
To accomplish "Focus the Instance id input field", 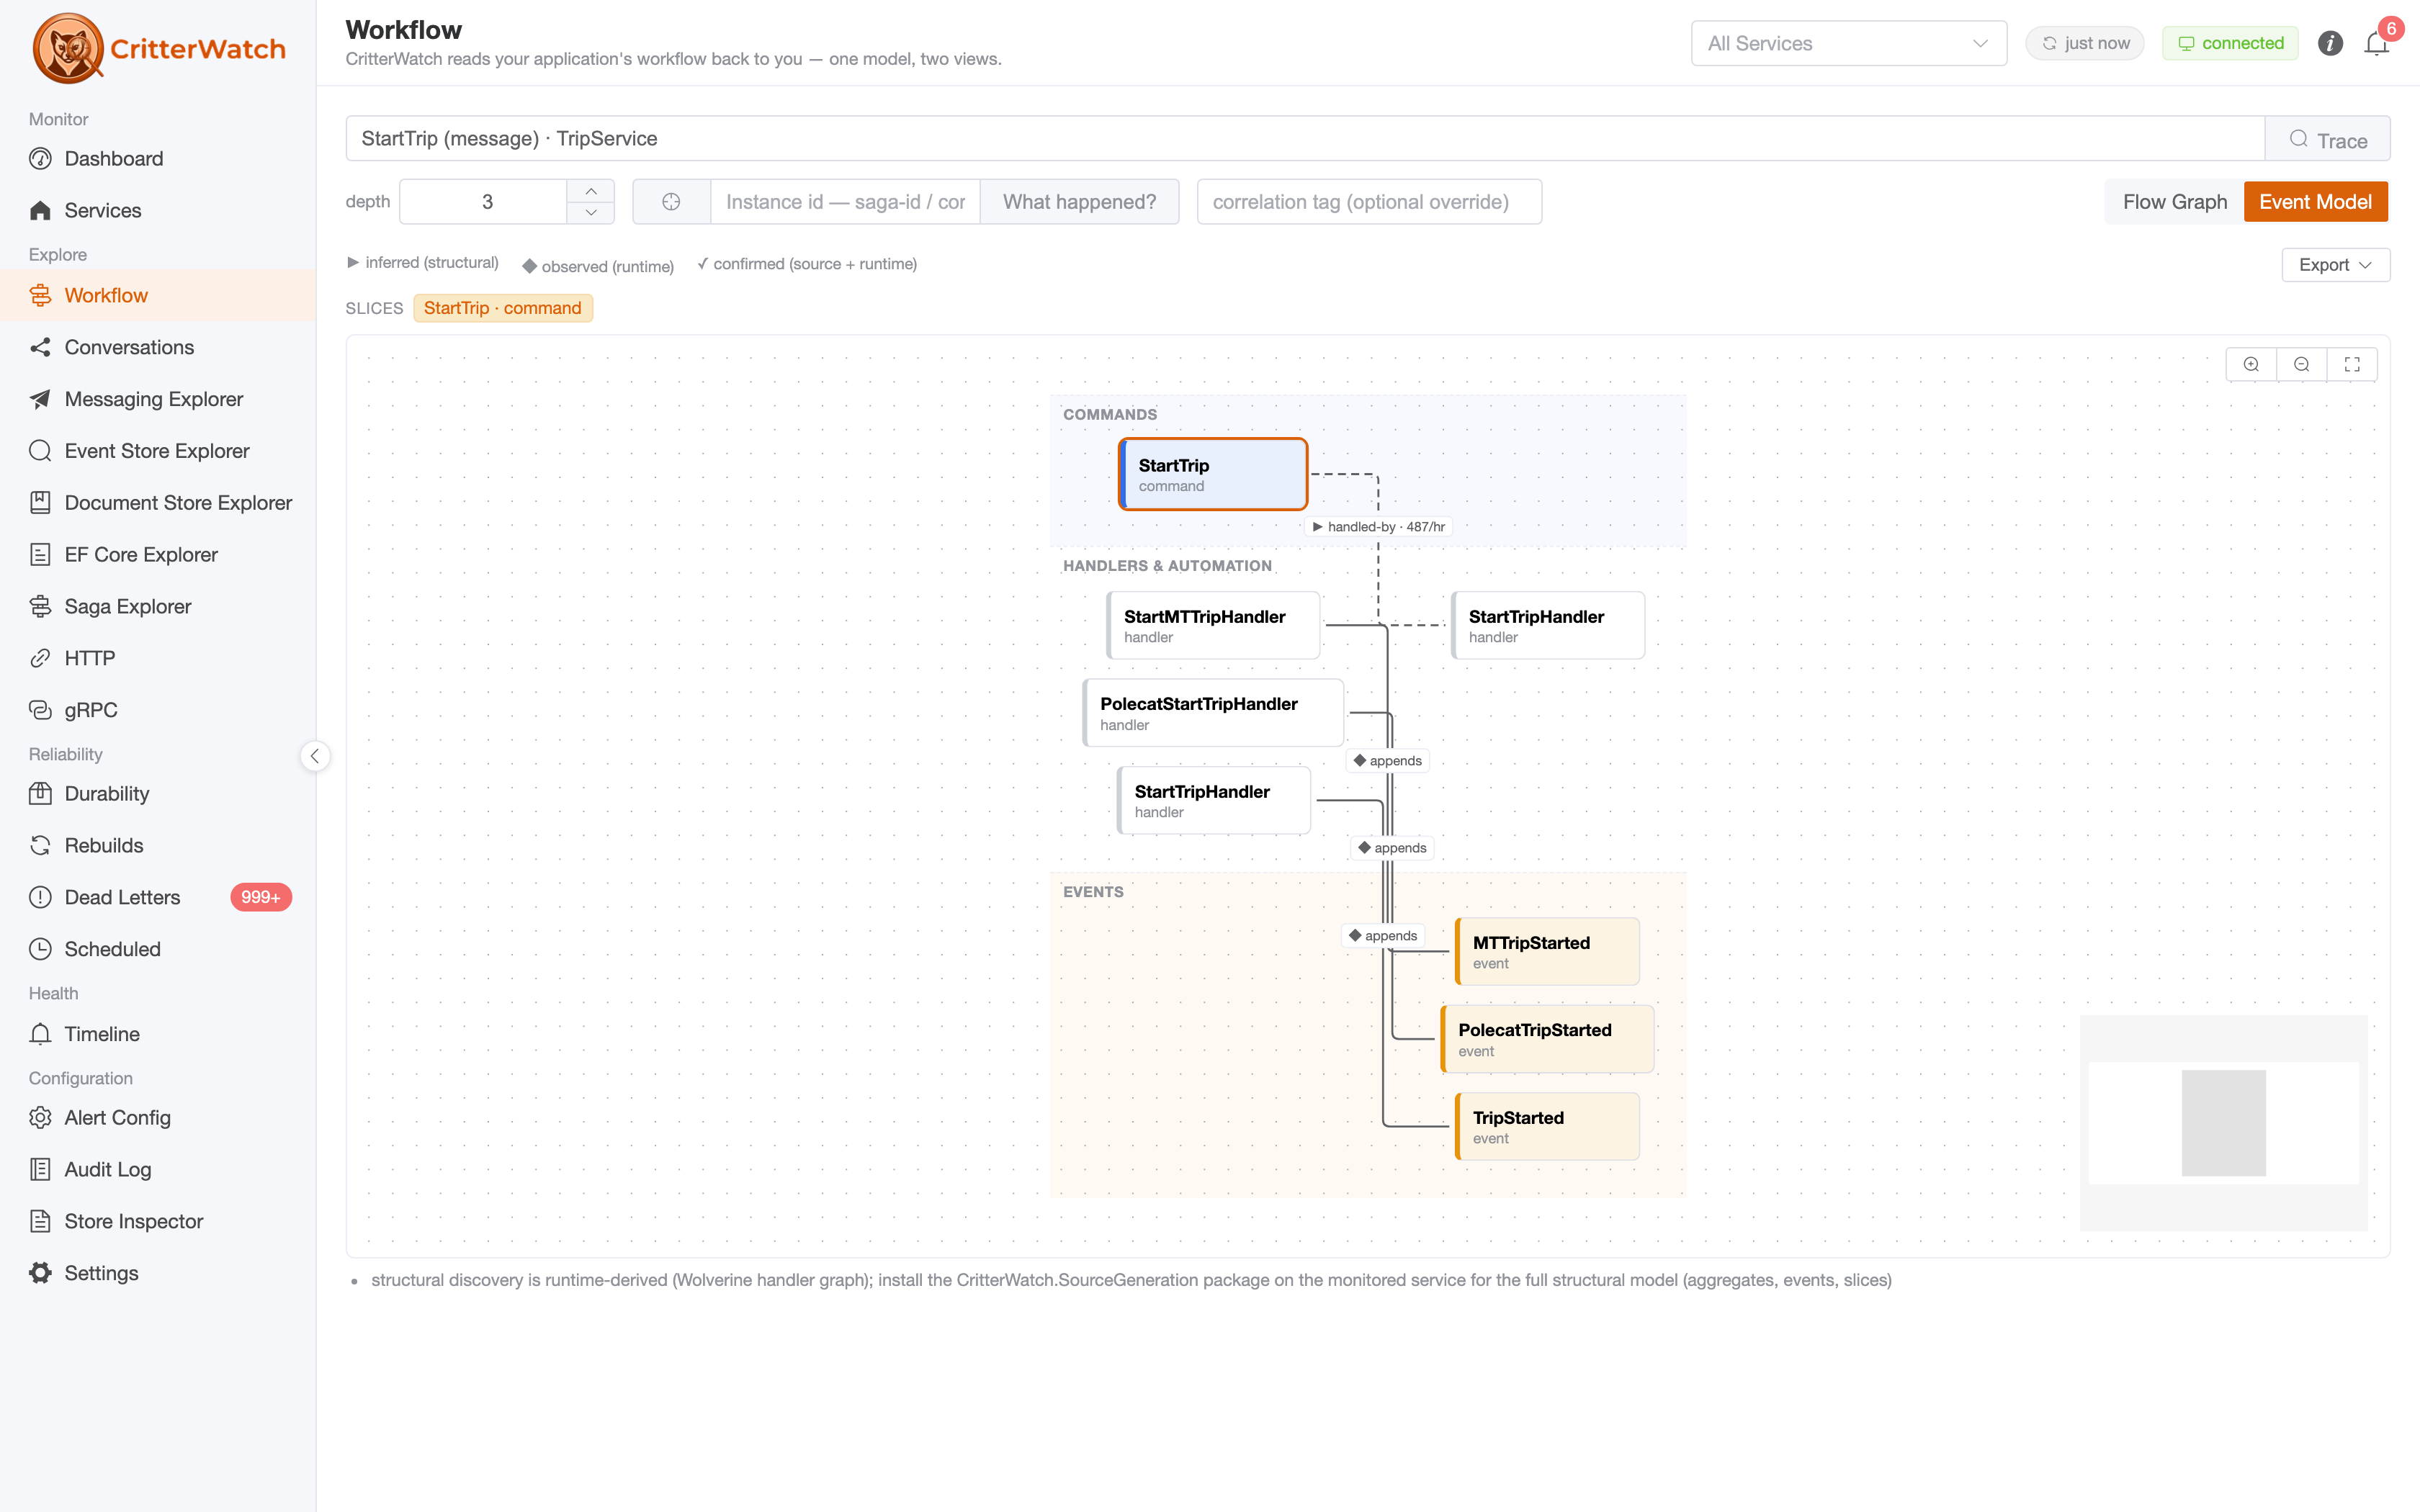I will pos(845,202).
